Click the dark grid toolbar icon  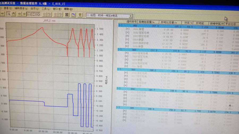point(67,15)
